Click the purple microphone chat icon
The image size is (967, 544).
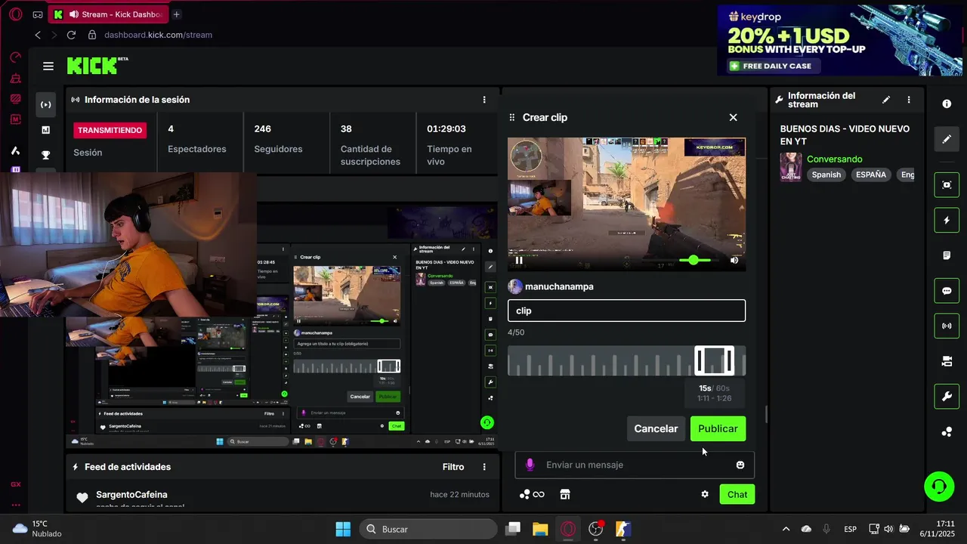[530, 465]
